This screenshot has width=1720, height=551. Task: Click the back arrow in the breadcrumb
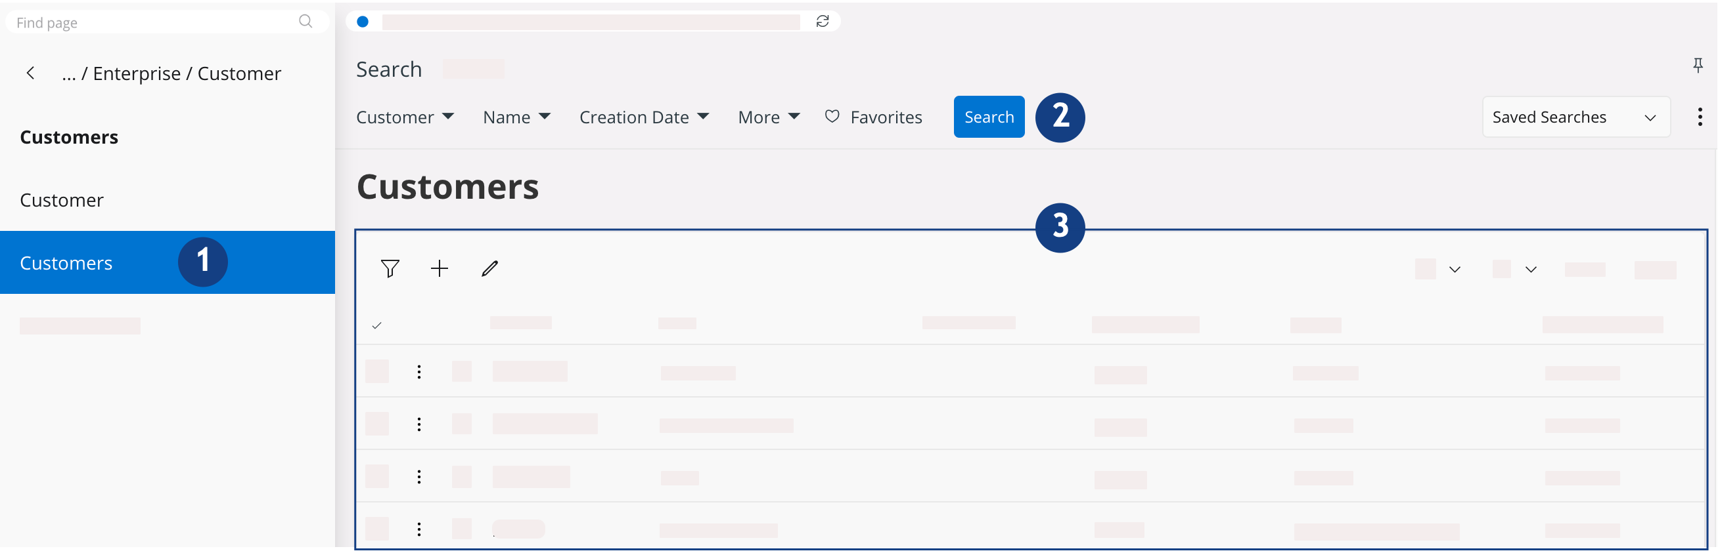click(31, 73)
